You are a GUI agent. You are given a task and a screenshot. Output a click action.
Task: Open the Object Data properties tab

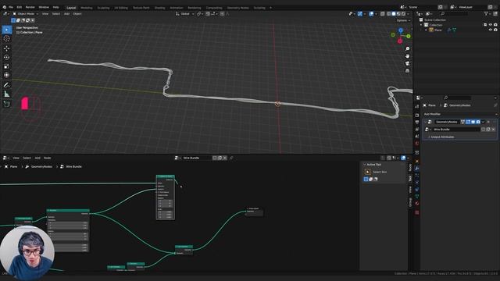pyautogui.click(x=416, y=196)
